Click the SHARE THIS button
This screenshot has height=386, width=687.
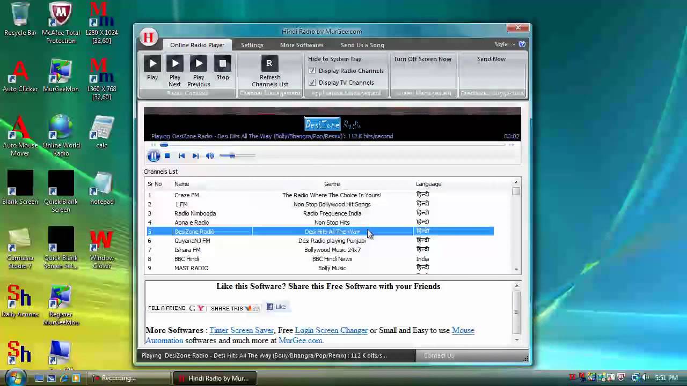point(235,308)
